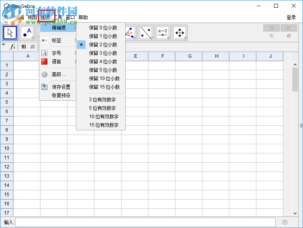Select the Move Graphics View tool

(180, 33)
